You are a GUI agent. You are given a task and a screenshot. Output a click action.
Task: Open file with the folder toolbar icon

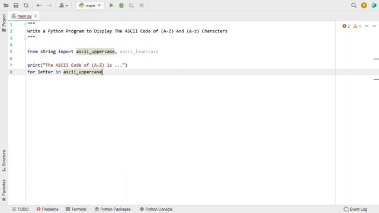click(6, 5)
